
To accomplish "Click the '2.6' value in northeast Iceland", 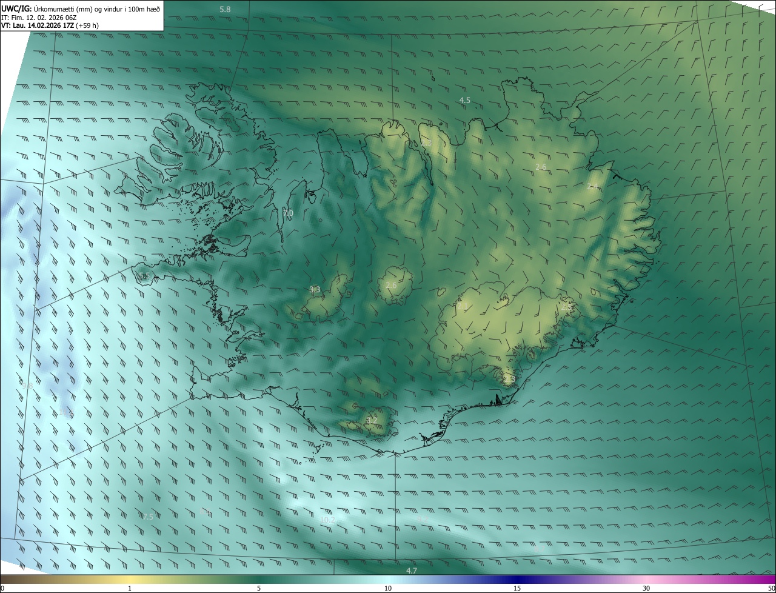I will point(541,167).
